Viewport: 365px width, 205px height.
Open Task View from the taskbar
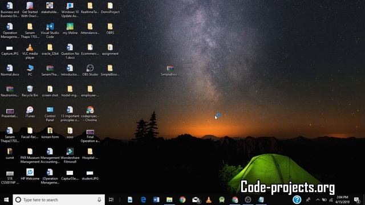[x=111, y=200]
